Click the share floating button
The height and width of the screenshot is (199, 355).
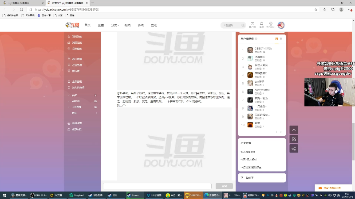pos(294,149)
